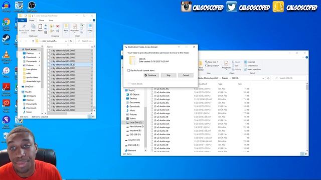Launch the OBS Studio desktop shortcut
Viewport: 321px width, 180px height.
(32, 6)
